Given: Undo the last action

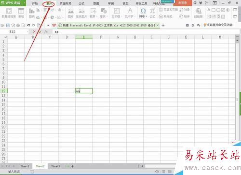Looking at the screenshot, I should (x=28, y=25).
